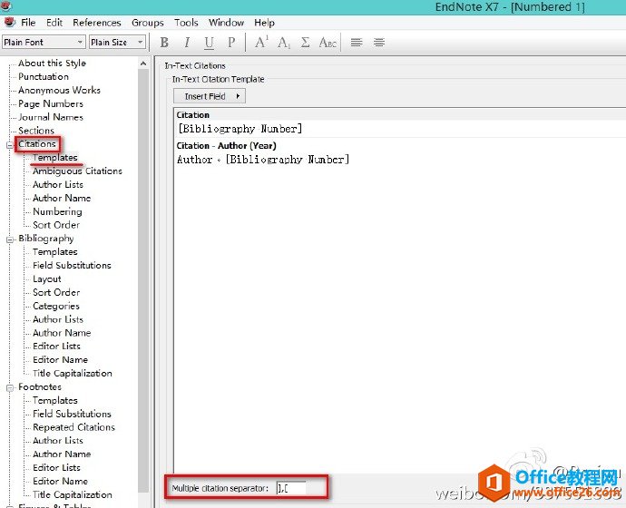Toggle Italic formatting in the toolbar

[x=187, y=43]
